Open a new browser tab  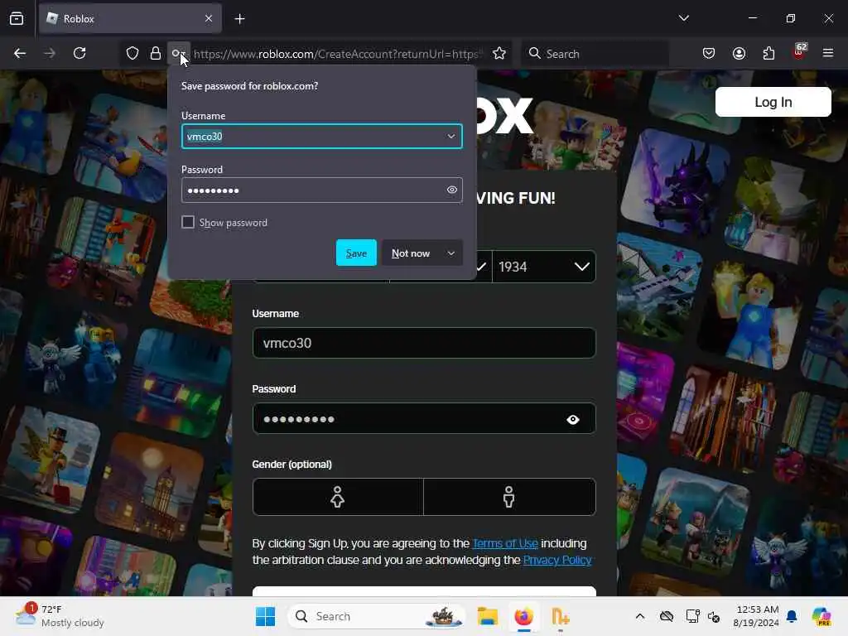pyautogui.click(x=239, y=19)
